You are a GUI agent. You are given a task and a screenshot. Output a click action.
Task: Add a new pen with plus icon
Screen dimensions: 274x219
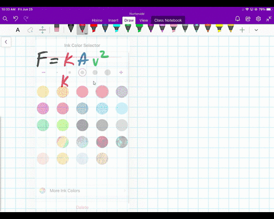(x=242, y=30)
